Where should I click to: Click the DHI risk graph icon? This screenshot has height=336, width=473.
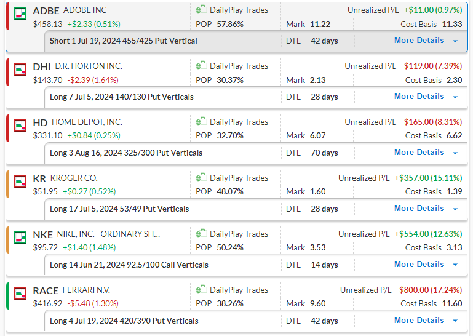(x=20, y=70)
